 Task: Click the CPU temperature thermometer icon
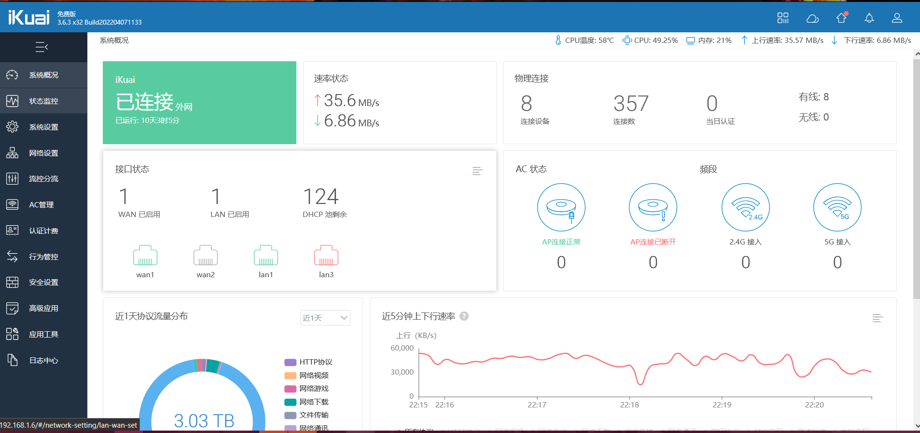pyautogui.click(x=558, y=40)
